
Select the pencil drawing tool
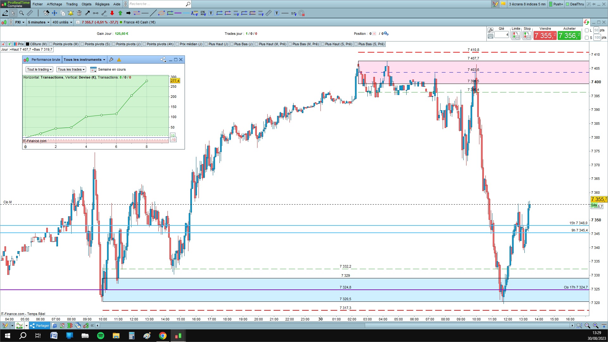click(x=5, y=13)
